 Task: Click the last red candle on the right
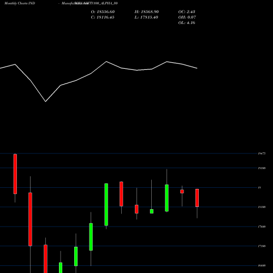click(197, 198)
